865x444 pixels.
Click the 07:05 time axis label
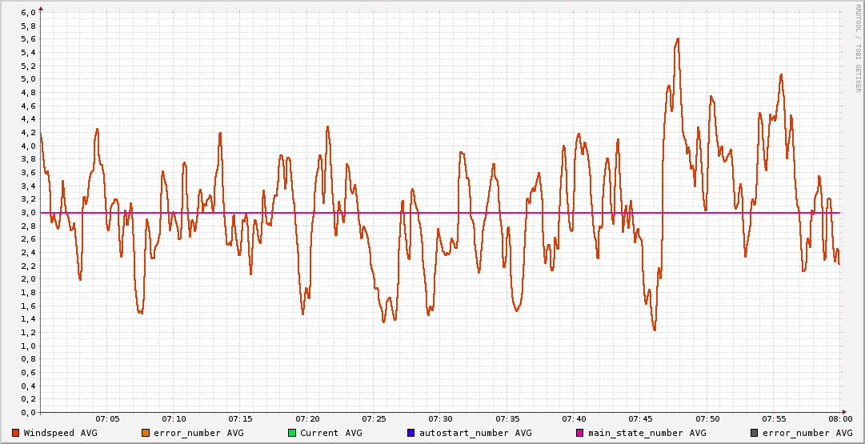pos(107,418)
